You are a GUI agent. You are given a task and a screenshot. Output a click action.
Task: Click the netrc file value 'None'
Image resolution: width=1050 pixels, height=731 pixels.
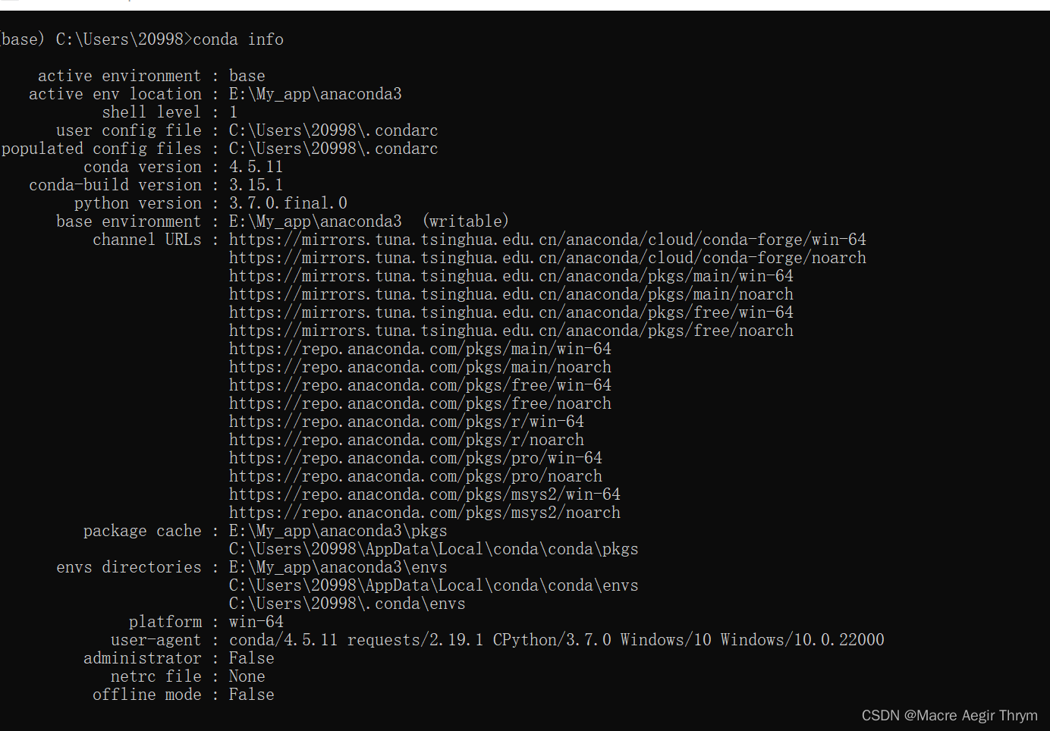point(247,676)
